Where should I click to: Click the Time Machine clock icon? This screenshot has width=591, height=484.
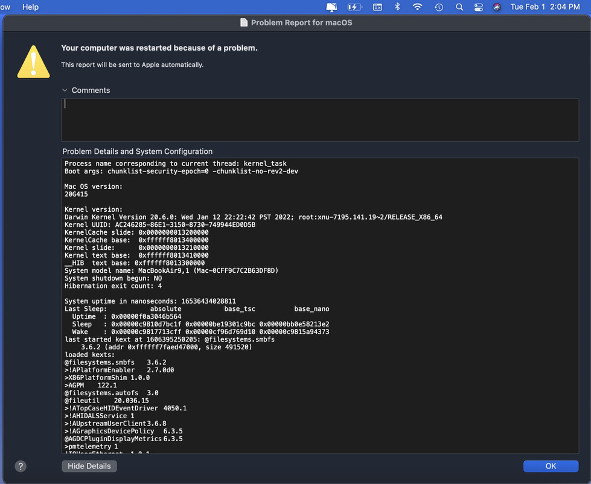pyautogui.click(x=439, y=7)
